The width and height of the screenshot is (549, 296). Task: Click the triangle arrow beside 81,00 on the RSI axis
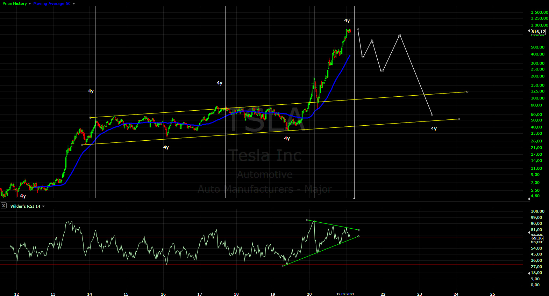(529, 232)
